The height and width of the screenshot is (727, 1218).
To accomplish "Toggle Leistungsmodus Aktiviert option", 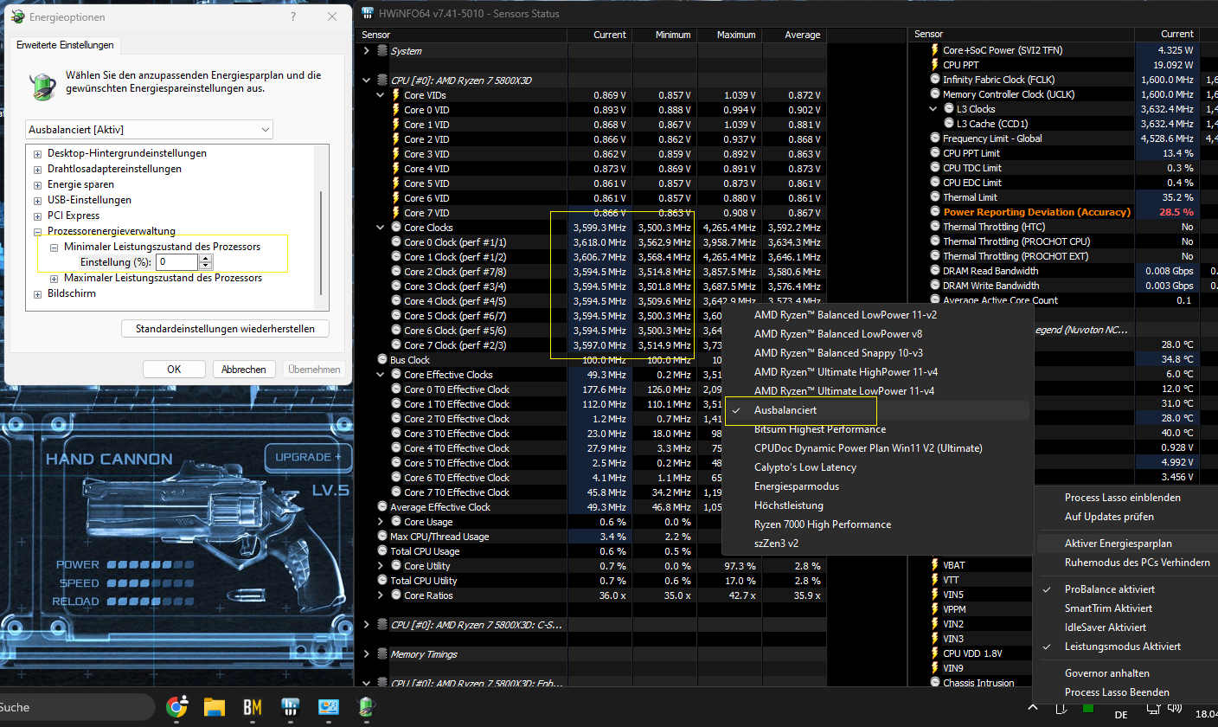I will [x=1125, y=647].
